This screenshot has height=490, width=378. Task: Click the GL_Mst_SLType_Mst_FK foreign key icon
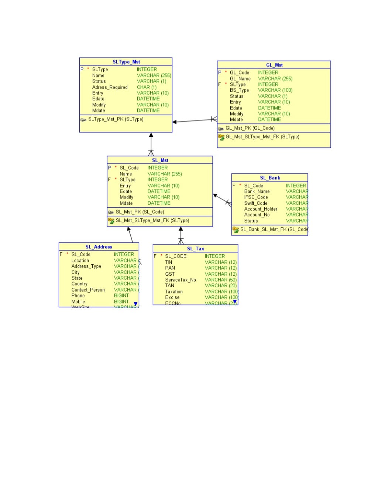(221, 137)
